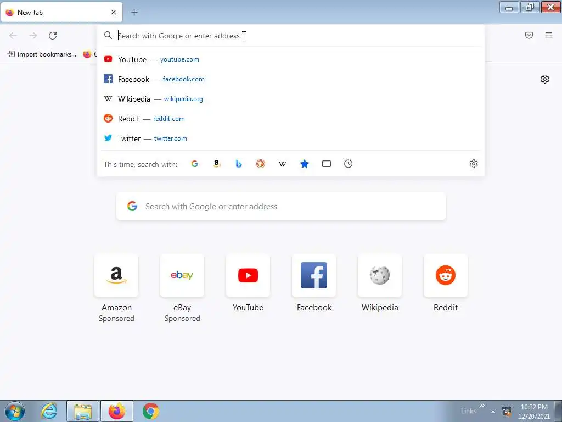Choose Reddit suggestion reddit.com

[291, 119]
